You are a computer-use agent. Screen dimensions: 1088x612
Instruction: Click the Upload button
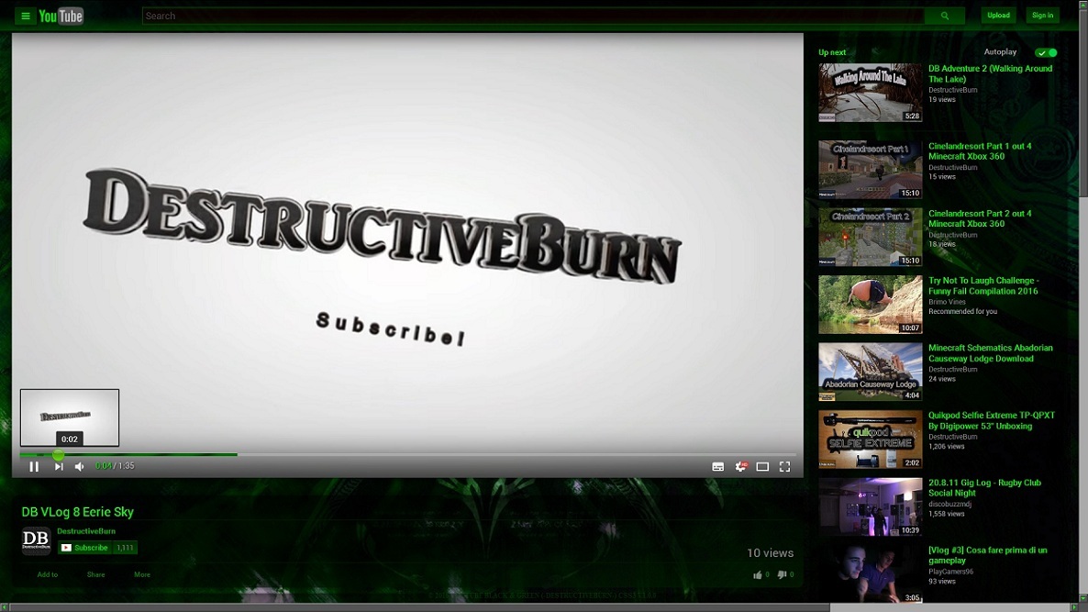[998, 16]
